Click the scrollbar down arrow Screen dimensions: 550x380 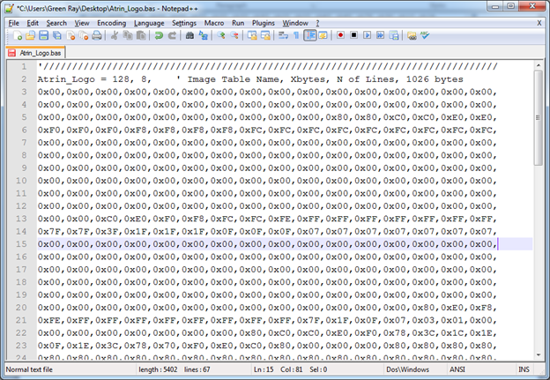click(538, 354)
